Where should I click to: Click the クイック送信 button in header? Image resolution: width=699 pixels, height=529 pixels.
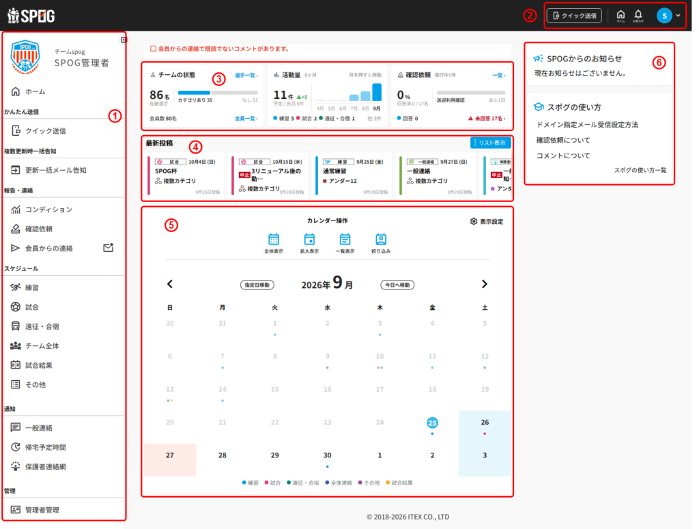click(x=574, y=16)
